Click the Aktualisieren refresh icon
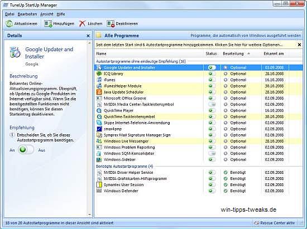Viewport: 307px width, 229px height. pos(9,23)
